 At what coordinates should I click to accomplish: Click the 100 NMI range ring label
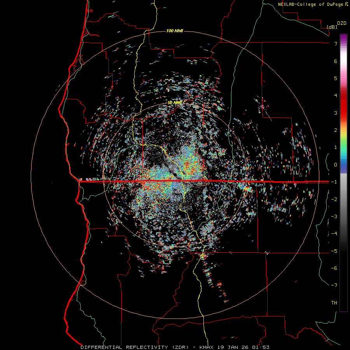point(175,31)
